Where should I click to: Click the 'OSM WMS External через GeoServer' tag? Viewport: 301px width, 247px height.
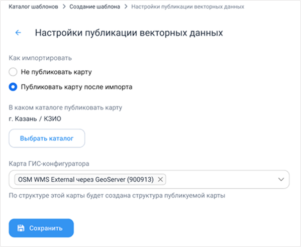point(86,180)
